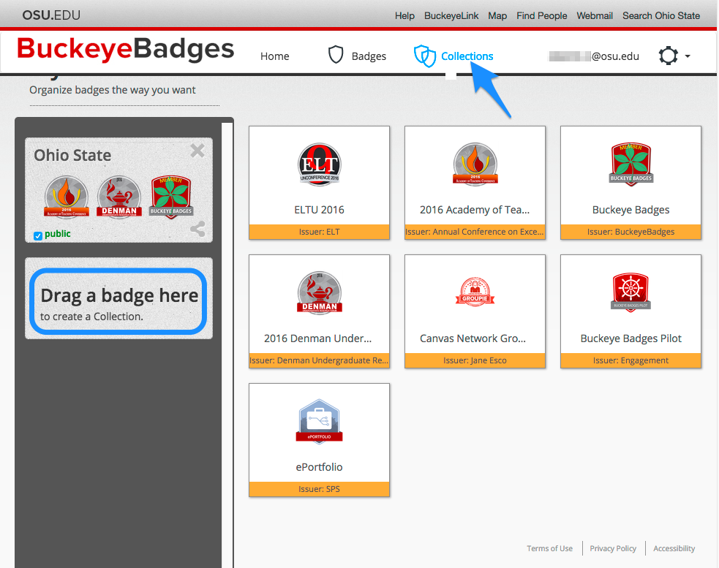Click the 'Issuer: BuckeyeBadges' label
This screenshot has height=568, width=719.
tap(631, 232)
